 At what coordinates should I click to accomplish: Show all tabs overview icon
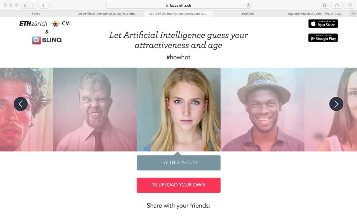click(349, 5)
